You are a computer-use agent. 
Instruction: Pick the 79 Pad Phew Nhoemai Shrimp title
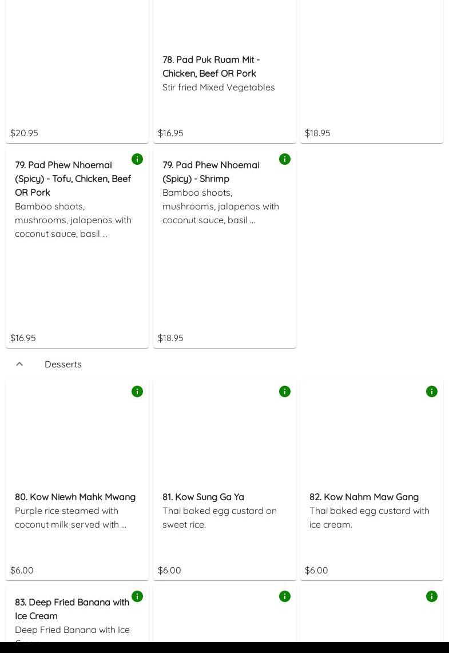(210, 172)
